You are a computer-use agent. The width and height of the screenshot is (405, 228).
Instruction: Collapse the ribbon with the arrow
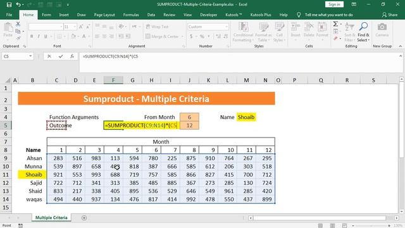[401, 46]
